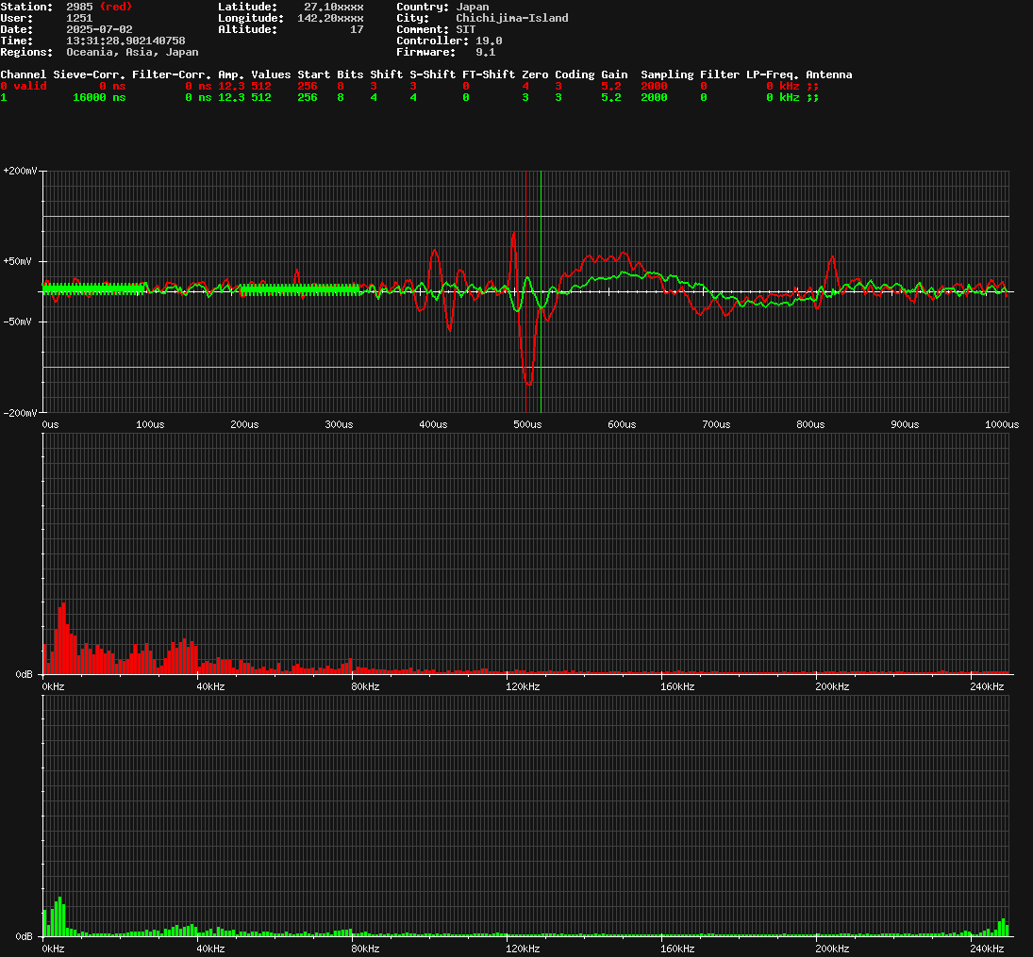
Task: Click the green vertical marker line in waveform
Action: [541, 291]
